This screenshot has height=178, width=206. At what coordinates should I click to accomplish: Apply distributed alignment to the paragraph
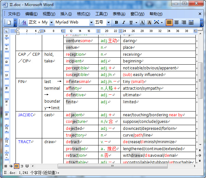coord(191,22)
